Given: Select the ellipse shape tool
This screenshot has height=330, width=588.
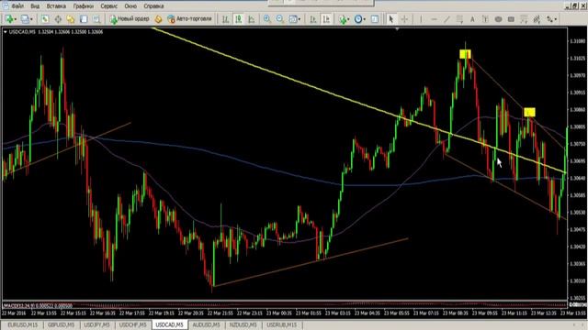Looking at the screenshot, I should coord(498,19).
